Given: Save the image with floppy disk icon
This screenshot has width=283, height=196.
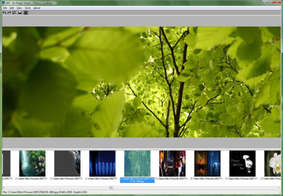Looking at the screenshot, I should tap(20, 13).
